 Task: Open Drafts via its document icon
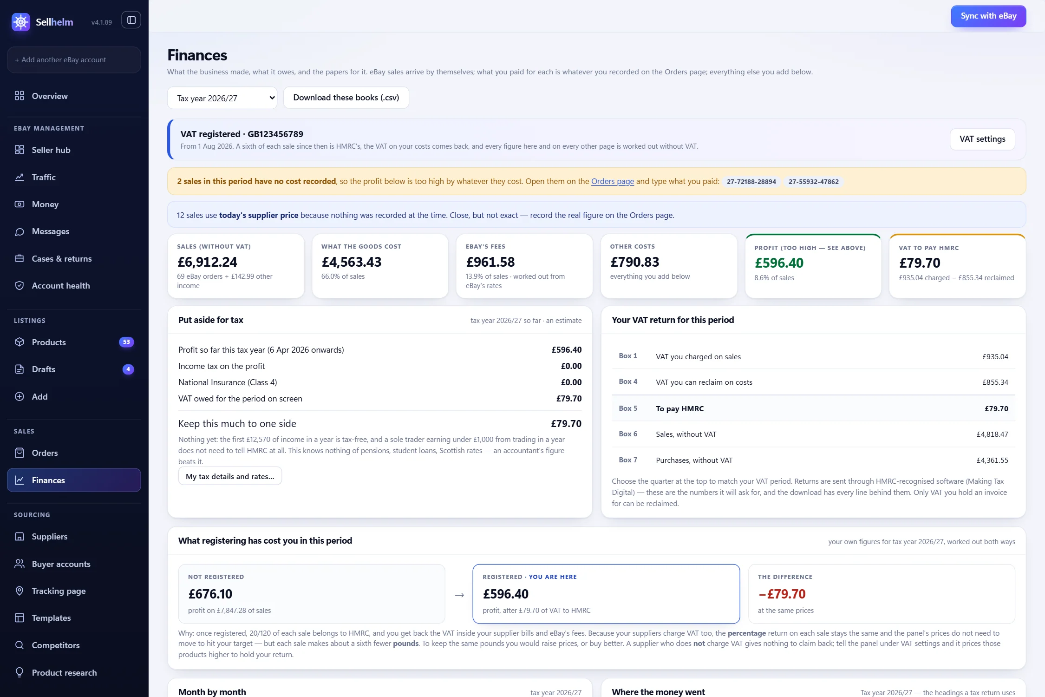tap(20, 369)
